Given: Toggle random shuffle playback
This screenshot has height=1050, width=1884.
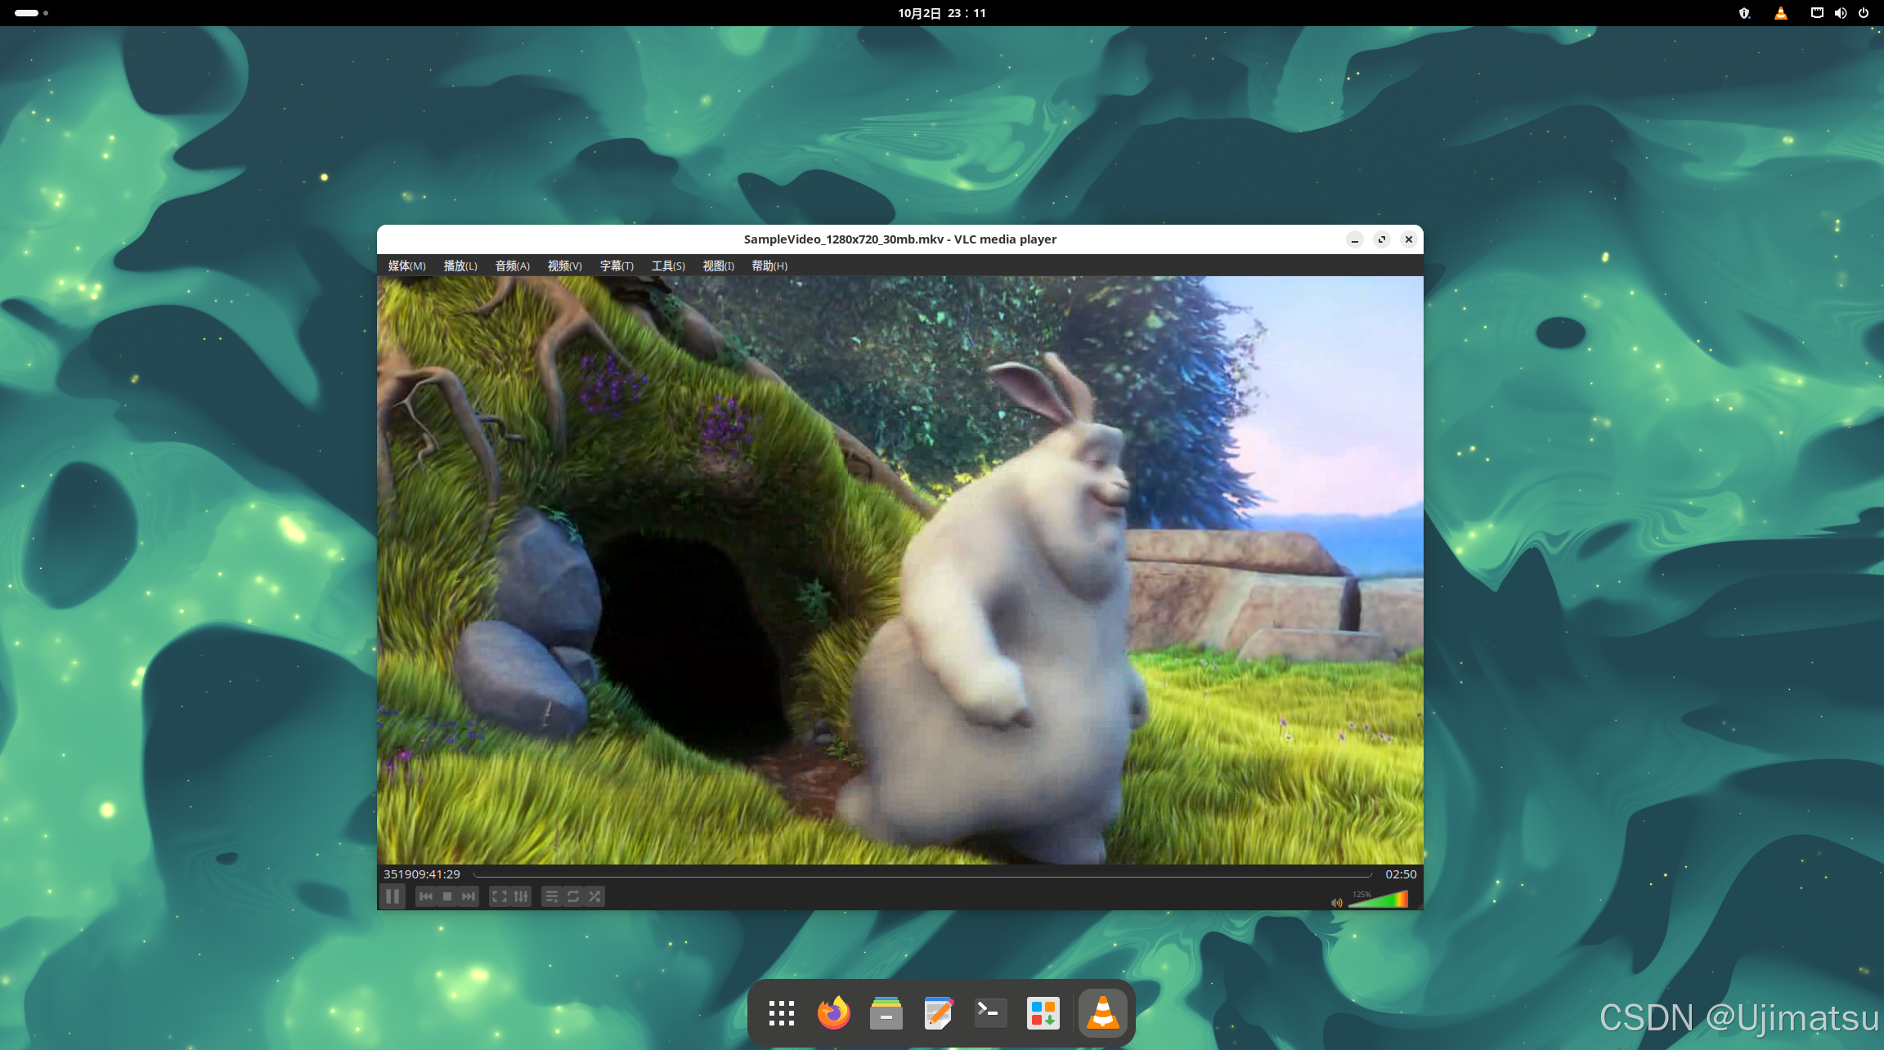Looking at the screenshot, I should tap(594, 896).
